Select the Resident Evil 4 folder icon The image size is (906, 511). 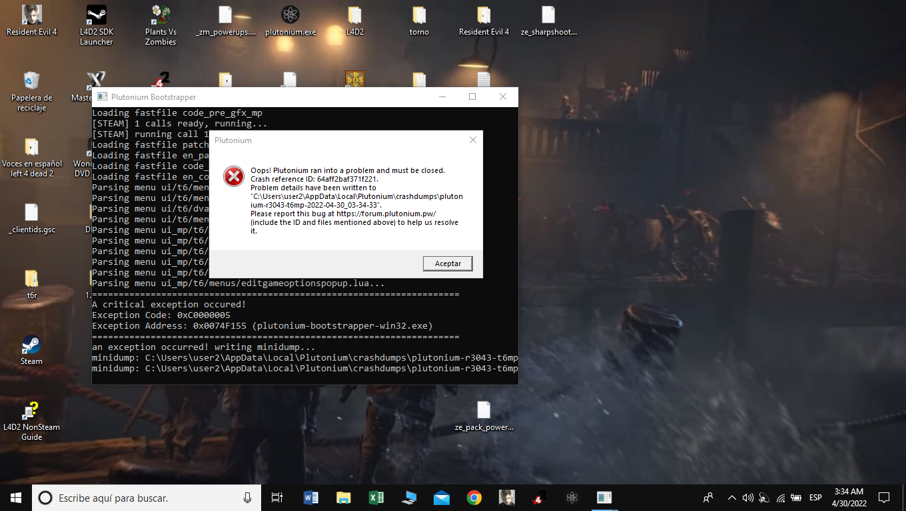[x=484, y=21]
